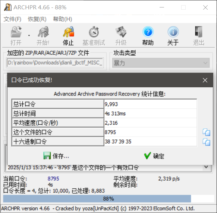Select the average speed 2,316 cell
The image size is (217, 213).
[150, 123]
